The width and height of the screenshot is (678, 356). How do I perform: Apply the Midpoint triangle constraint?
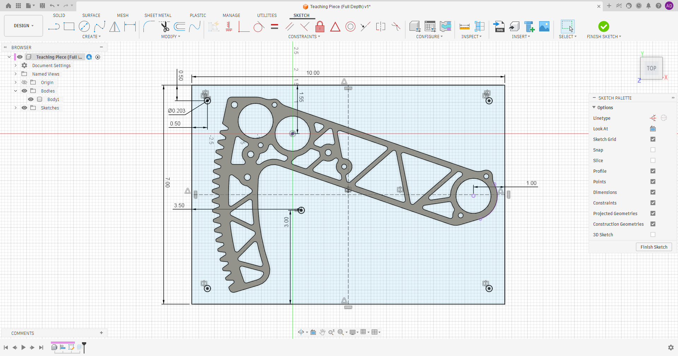coord(335,26)
